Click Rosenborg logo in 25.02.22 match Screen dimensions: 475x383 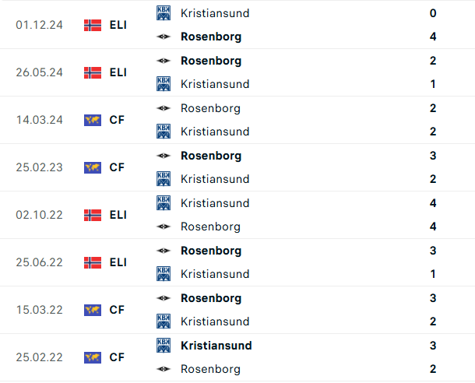click(164, 369)
